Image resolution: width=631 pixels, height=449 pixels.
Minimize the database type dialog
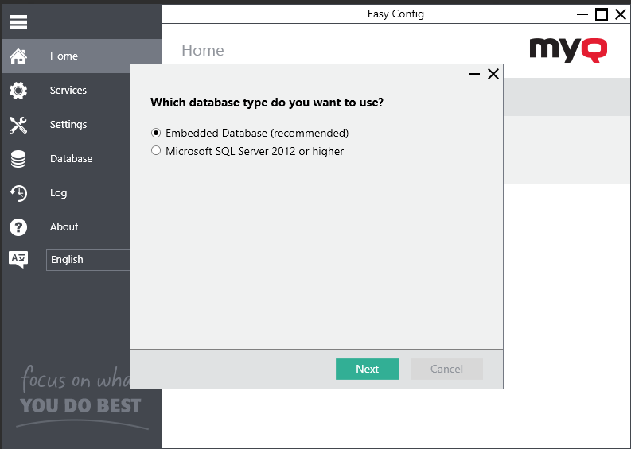pos(474,74)
